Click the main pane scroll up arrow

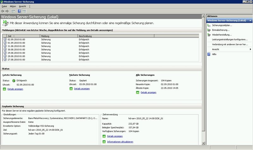tap(203, 16)
